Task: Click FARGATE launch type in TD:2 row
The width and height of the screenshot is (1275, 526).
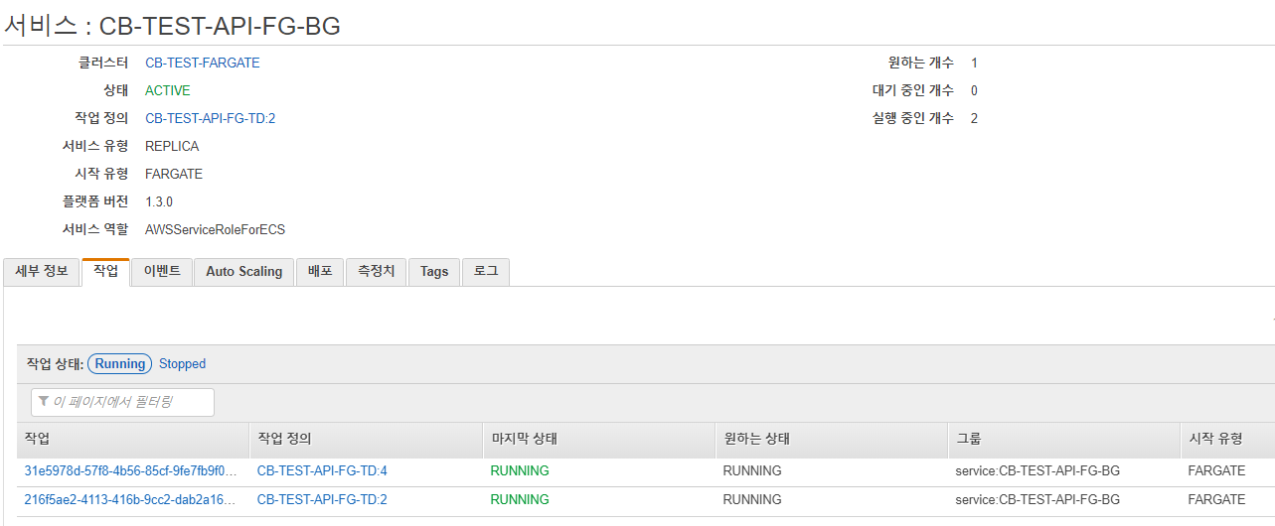Action: (1216, 499)
